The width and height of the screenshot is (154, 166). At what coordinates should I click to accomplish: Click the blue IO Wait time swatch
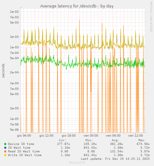5,148
